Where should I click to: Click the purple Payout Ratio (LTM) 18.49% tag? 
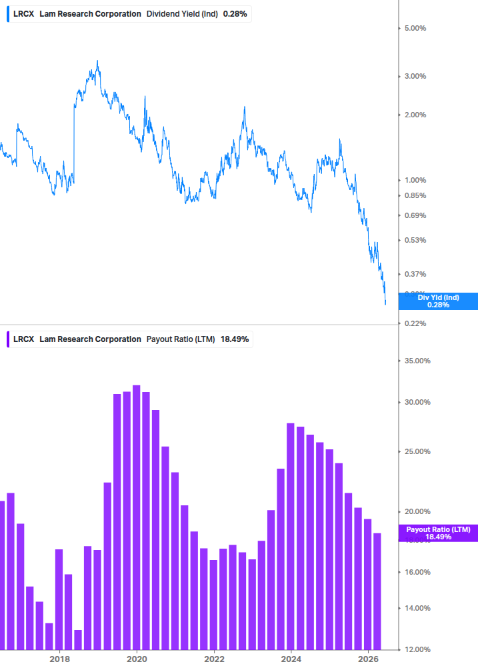tap(438, 533)
